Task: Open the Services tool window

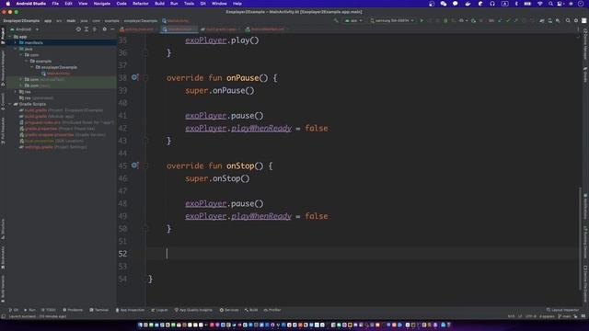Action: [229, 310]
